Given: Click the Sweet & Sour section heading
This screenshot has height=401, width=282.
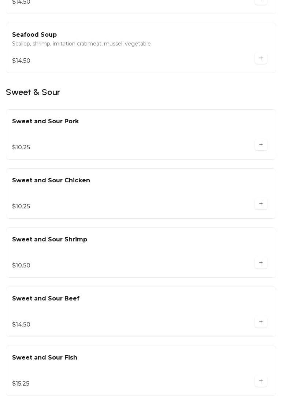Looking at the screenshot, I should click(x=33, y=92).
